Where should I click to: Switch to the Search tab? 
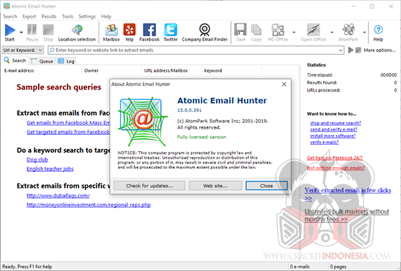click(15, 61)
